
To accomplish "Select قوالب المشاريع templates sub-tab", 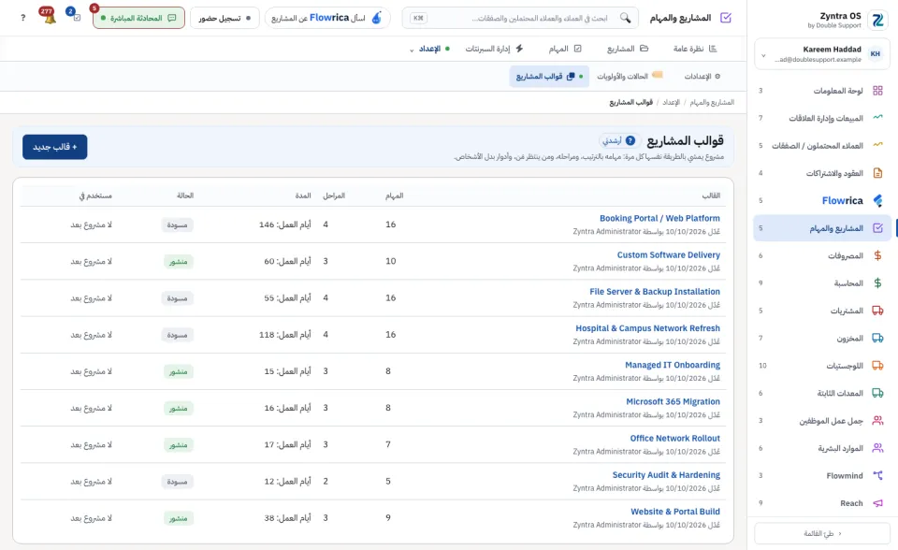I will click(549, 76).
